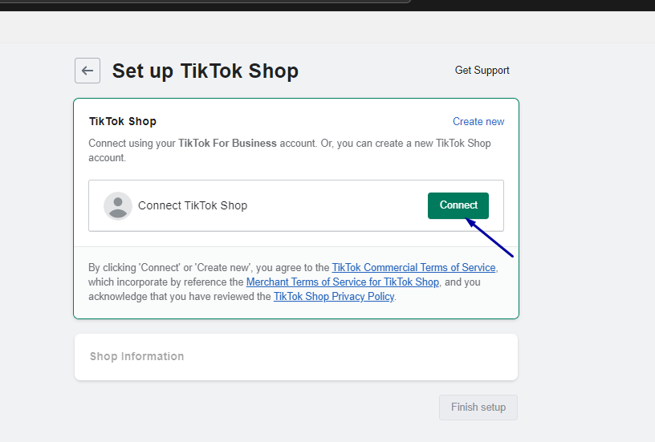This screenshot has width=655, height=442.
Task: Select Create new TikTok Shop account
Action: point(478,121)
